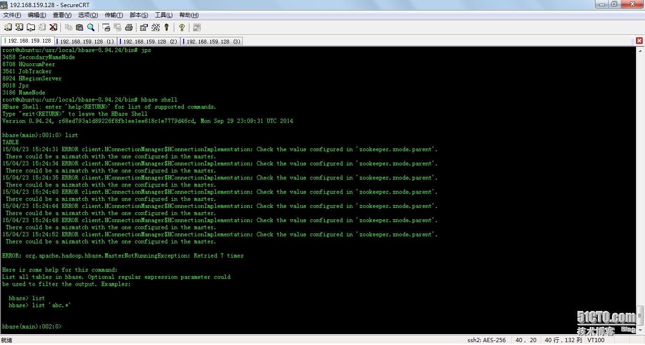
Task: Click the hbase(main):002:0> prompt line
Action: [32, 327]
